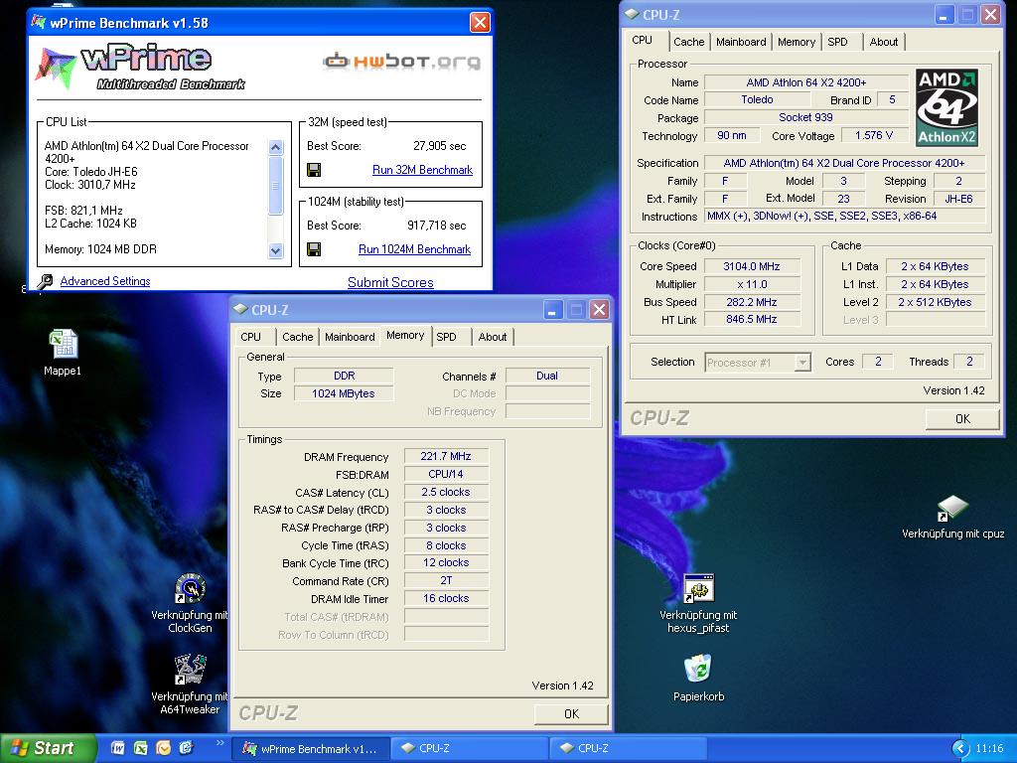Expand hidden tray icons arrow
Image resolution: width=1017 pixels, height=763 pixels.
960,749
